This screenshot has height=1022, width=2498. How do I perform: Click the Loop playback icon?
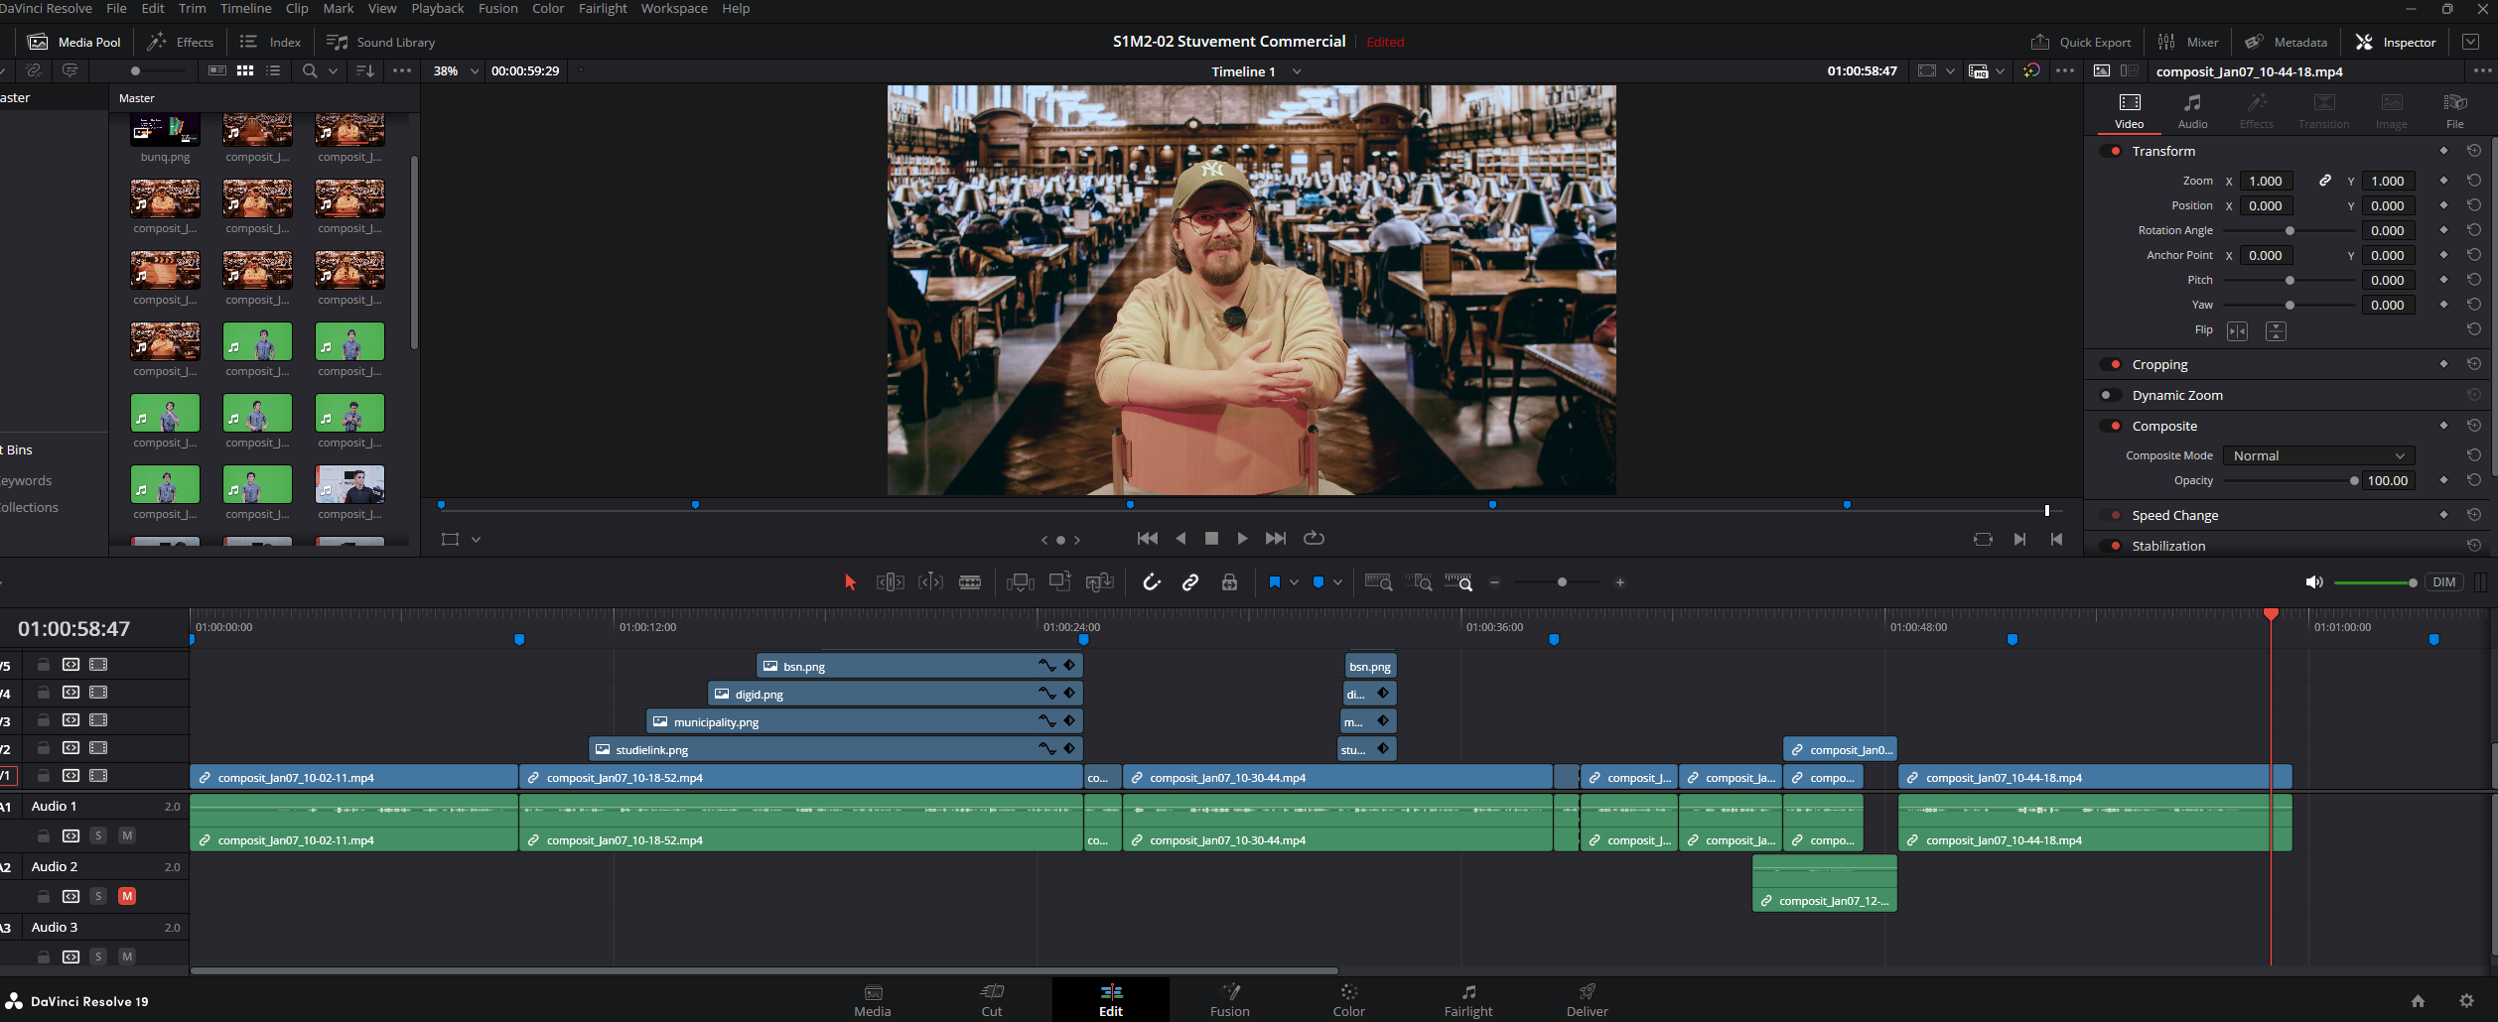click(x=1314, y=538)
